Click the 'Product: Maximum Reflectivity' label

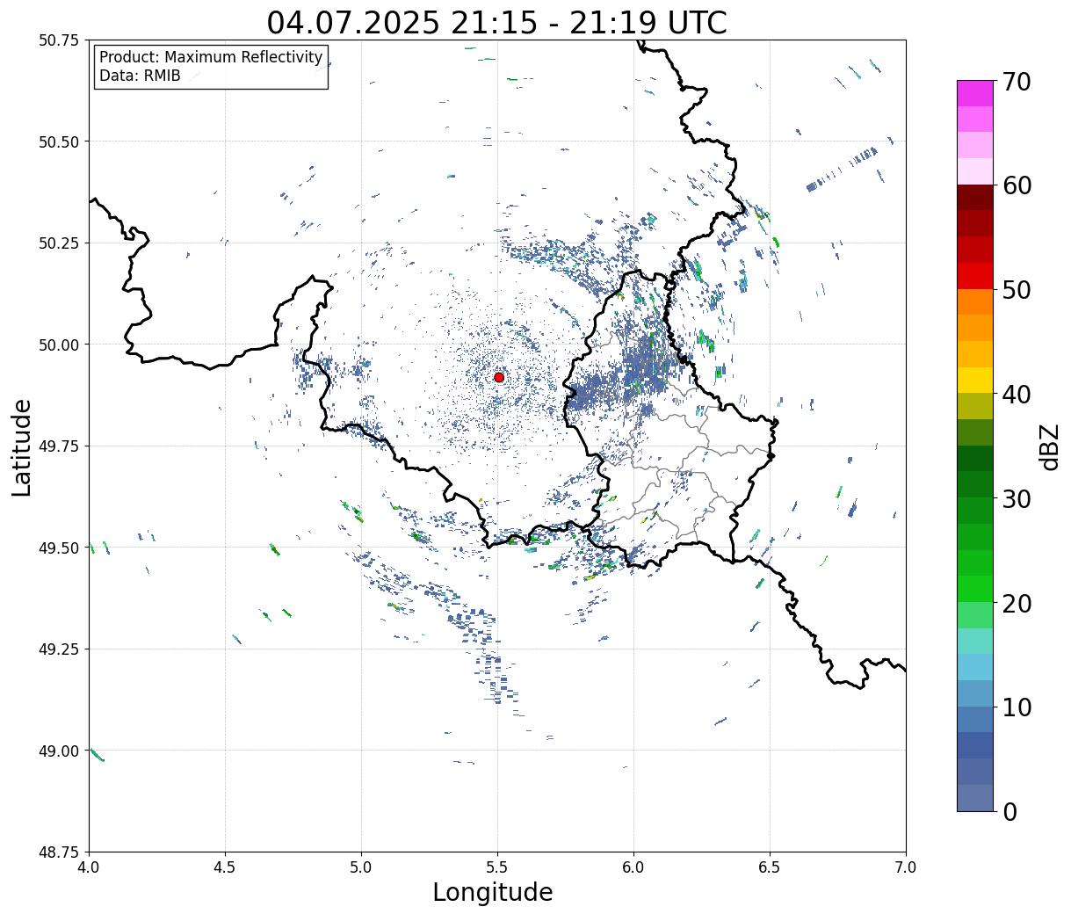(211, 57)
